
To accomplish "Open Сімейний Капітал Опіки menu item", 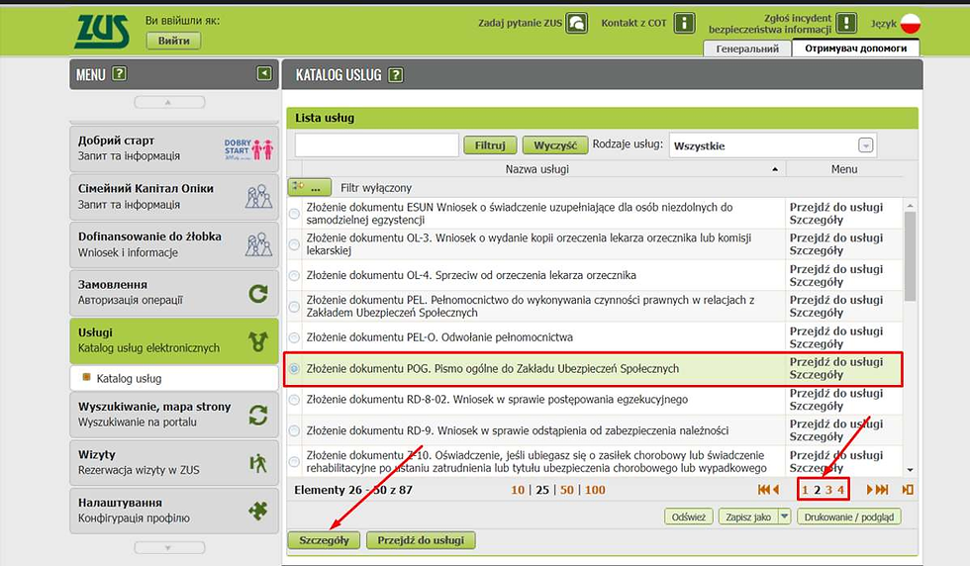I will [174, 197].
